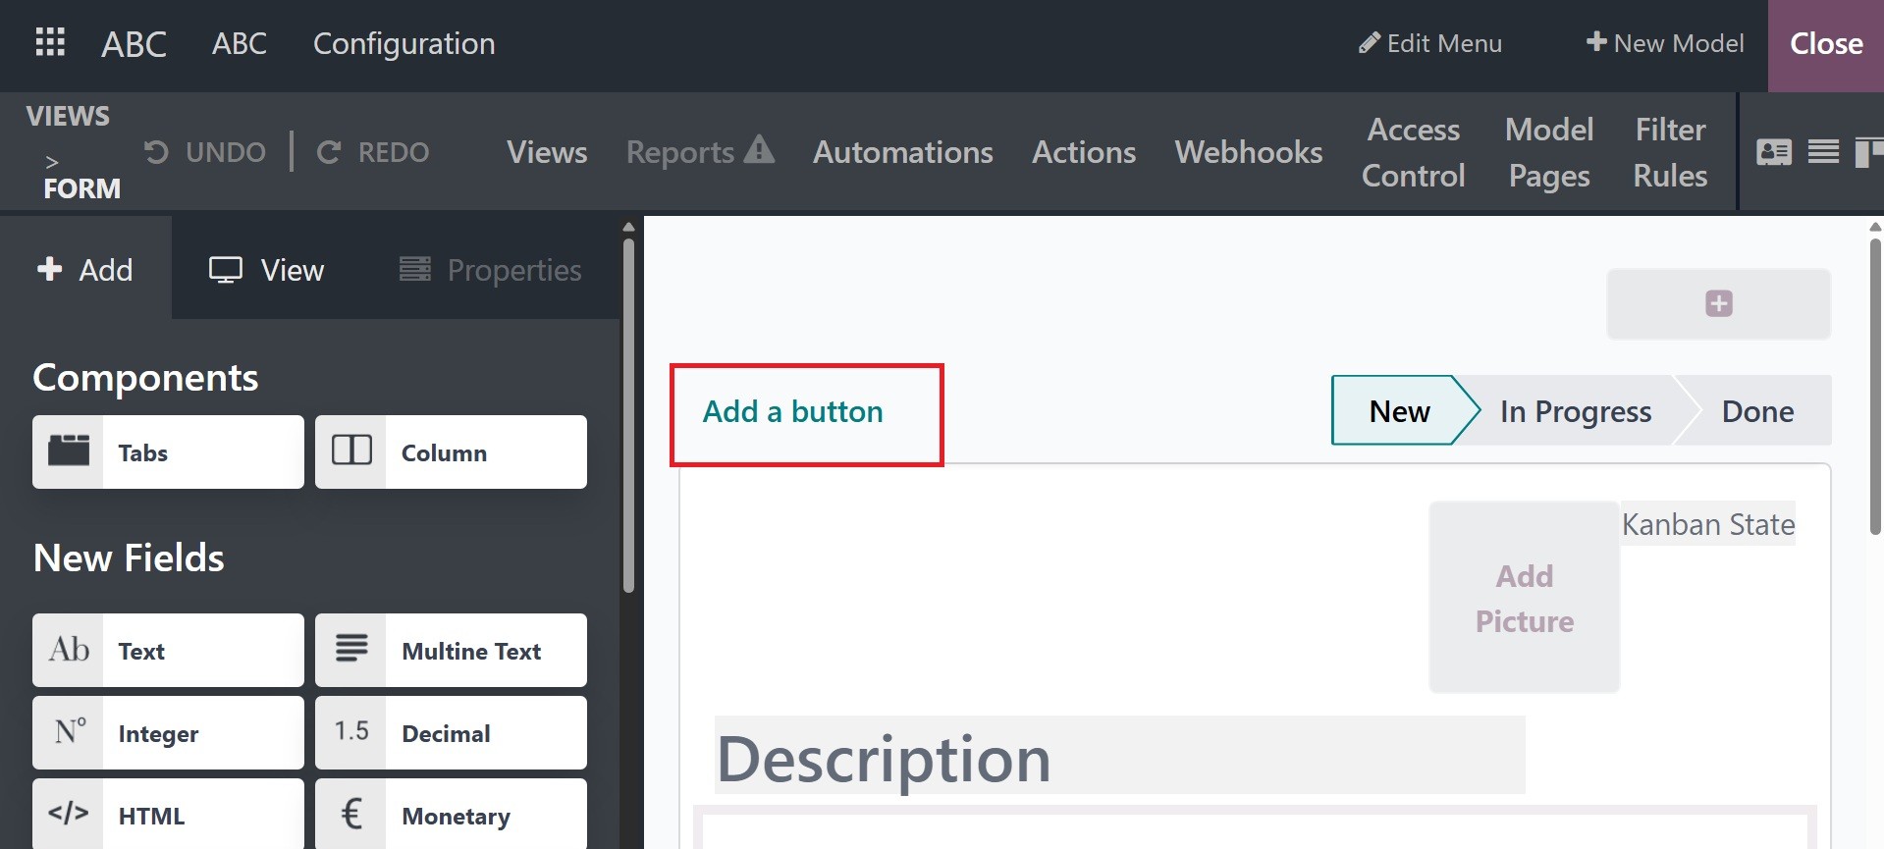Select the Column component
Screen dimensions: 1884x849
451,452
